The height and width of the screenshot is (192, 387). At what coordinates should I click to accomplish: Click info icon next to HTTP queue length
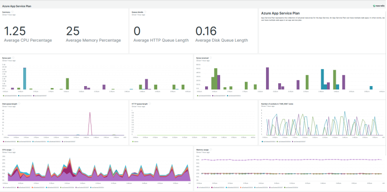[149, 104]
